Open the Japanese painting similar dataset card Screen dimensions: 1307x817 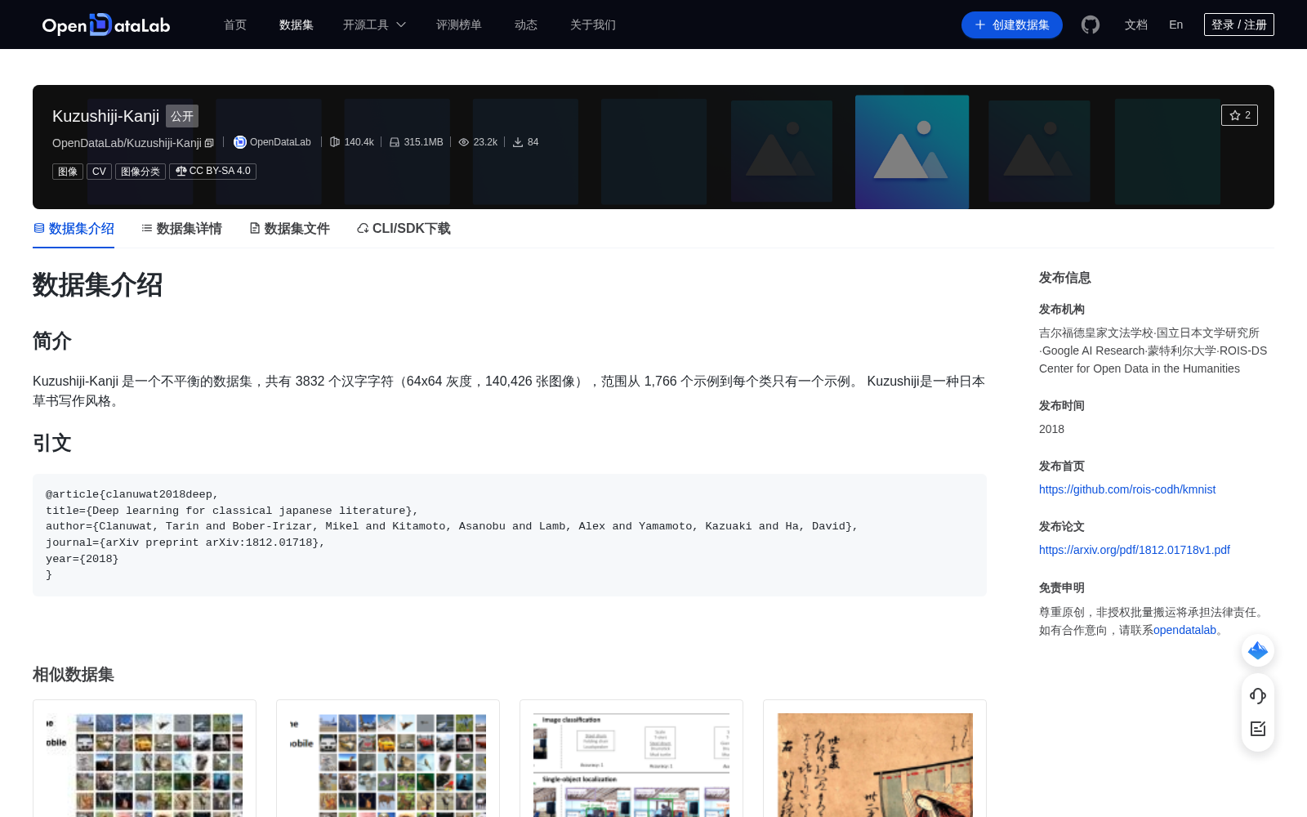point(875,758)
